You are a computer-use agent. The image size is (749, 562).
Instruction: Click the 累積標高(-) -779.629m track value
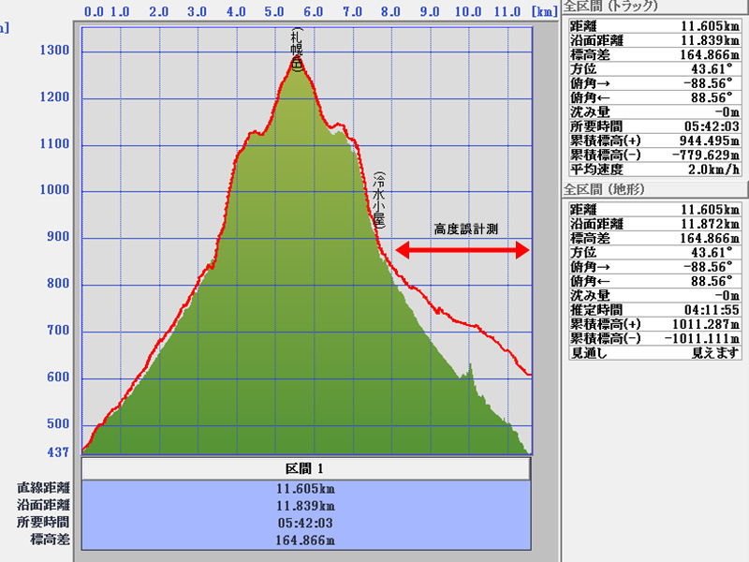[698, 155]
